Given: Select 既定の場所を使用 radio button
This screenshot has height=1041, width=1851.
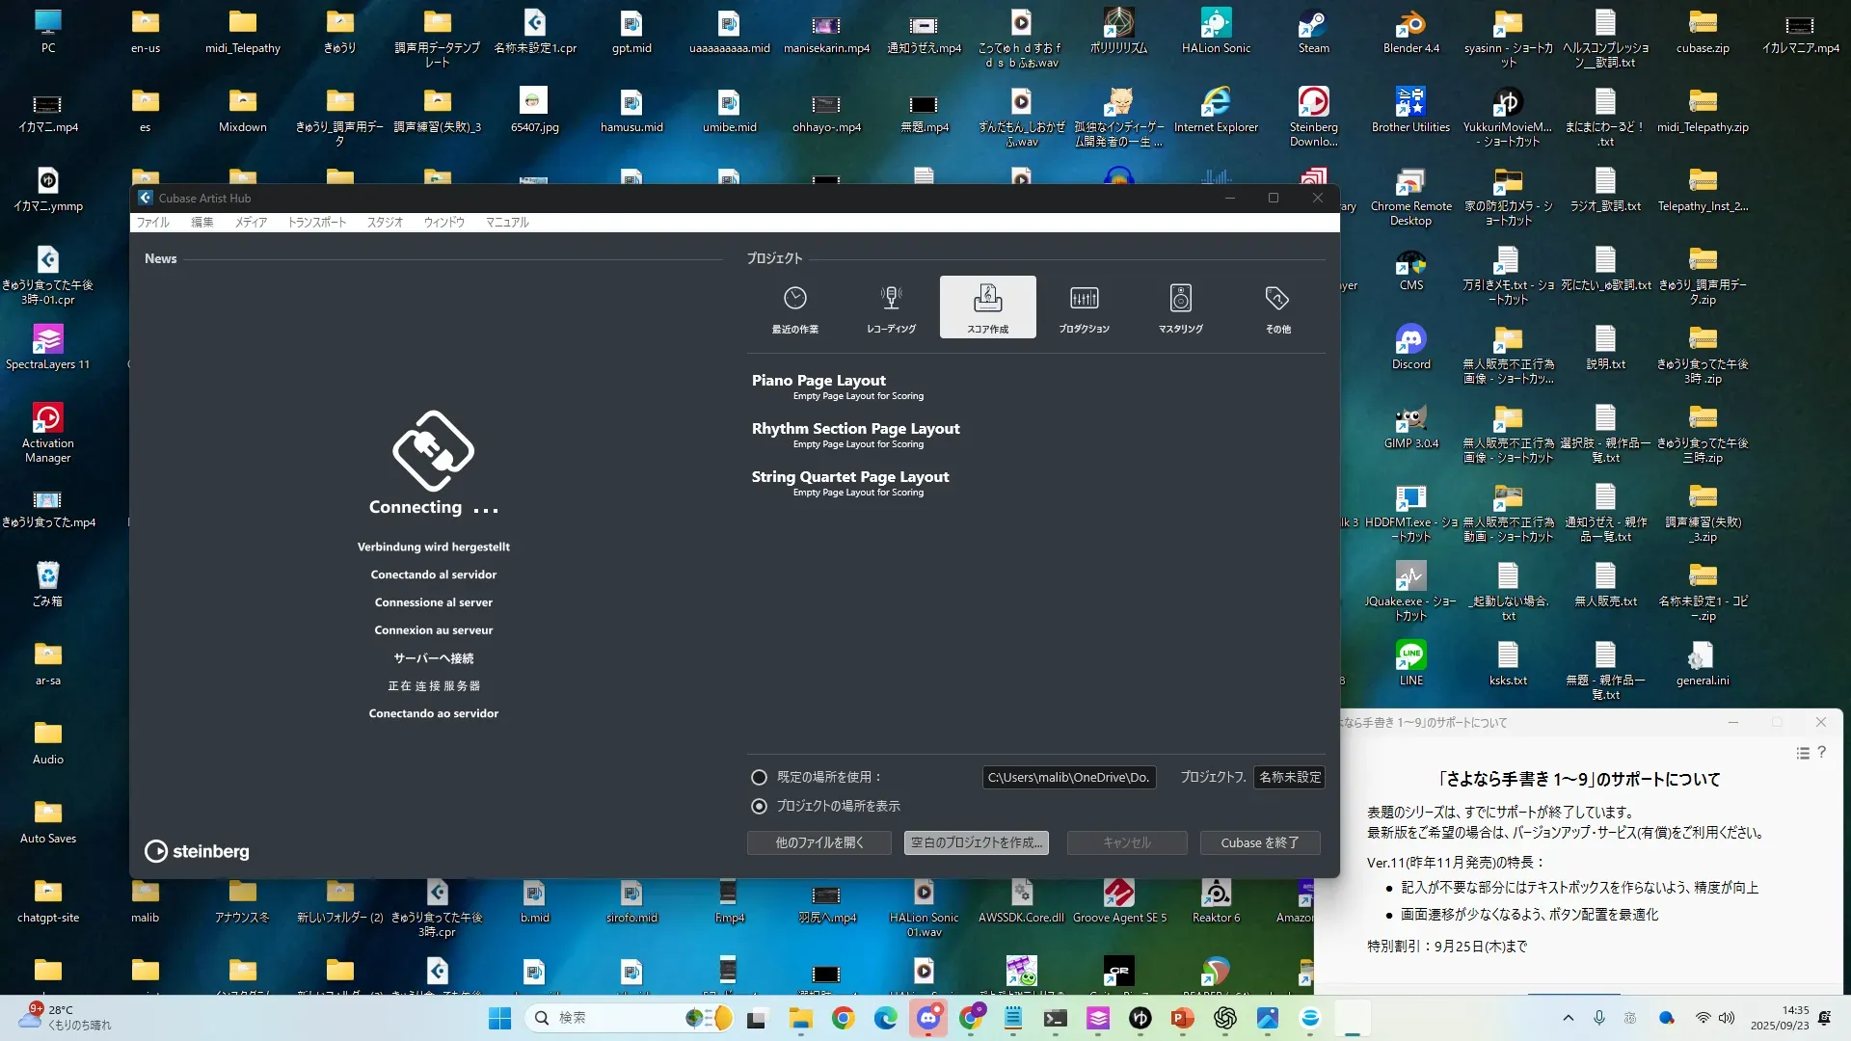Looking at the screenshot, I should point(760,777).
